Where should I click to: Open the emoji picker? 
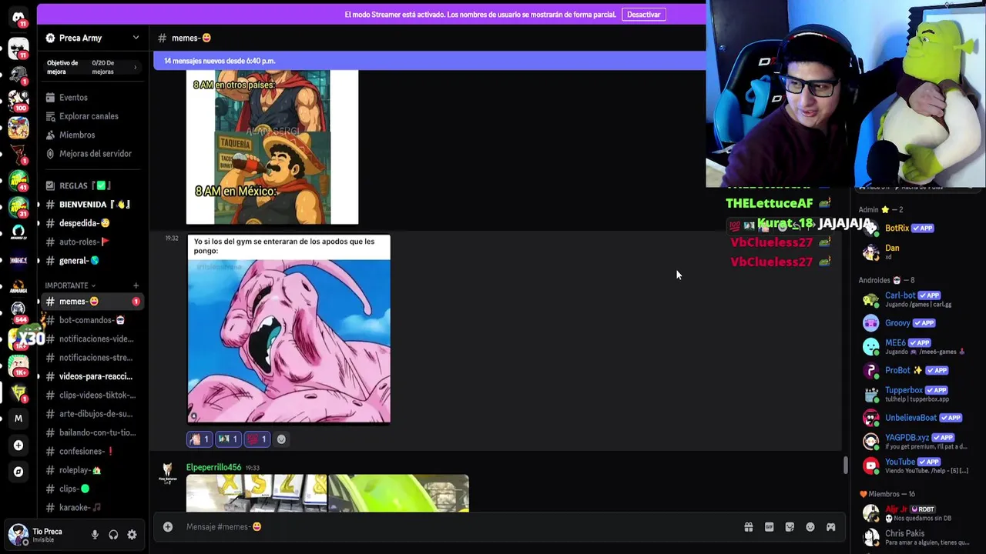click(x=810, y=527)
